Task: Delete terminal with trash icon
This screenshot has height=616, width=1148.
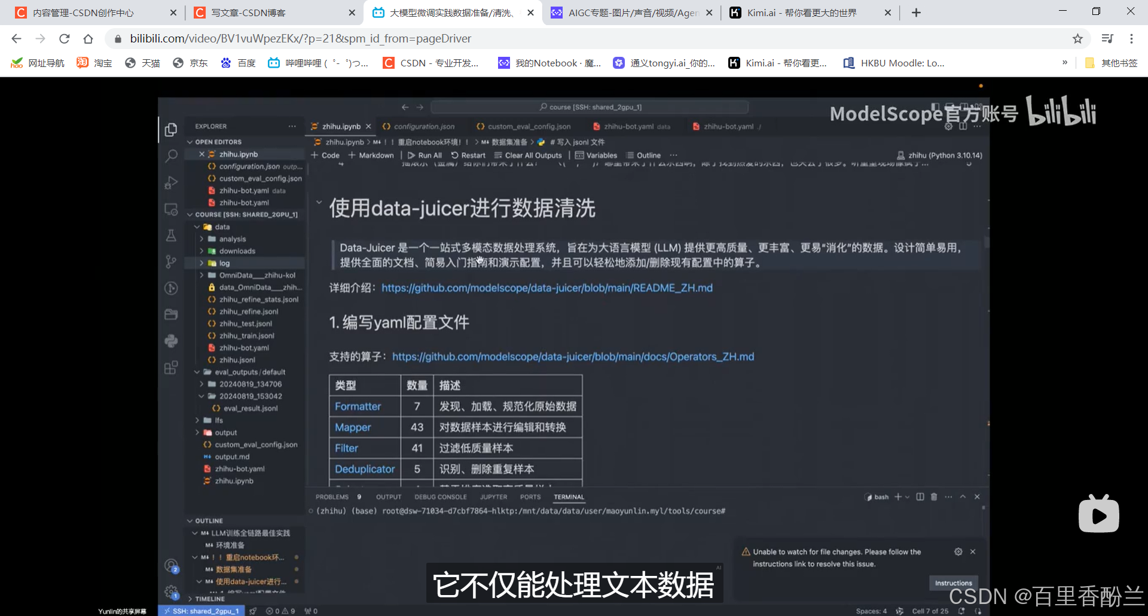Action: [x=934, y=497]
